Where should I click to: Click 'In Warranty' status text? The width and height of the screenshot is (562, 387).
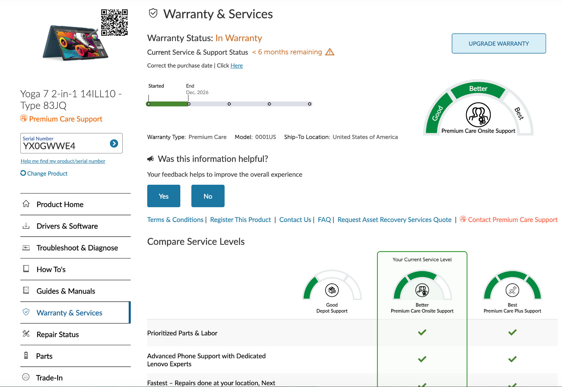pyautogui.click(x=239, y=38)
